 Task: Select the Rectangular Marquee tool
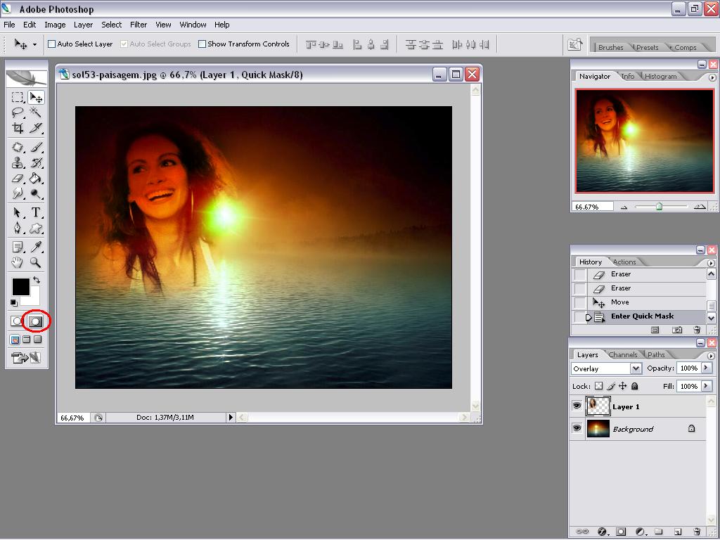click(18, 97)
